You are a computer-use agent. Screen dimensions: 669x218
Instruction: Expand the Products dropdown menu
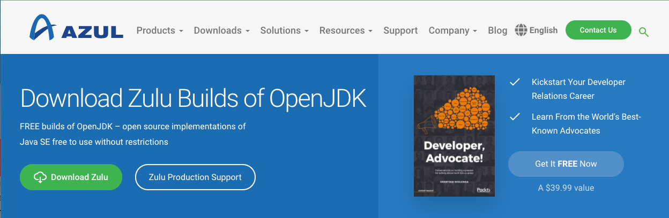[160, 30]
